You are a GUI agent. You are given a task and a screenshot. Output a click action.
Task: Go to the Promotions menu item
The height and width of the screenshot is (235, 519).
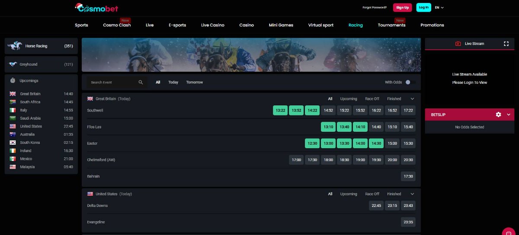[x=432, y=25]
